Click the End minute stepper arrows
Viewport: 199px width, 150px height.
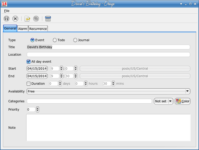76,76
